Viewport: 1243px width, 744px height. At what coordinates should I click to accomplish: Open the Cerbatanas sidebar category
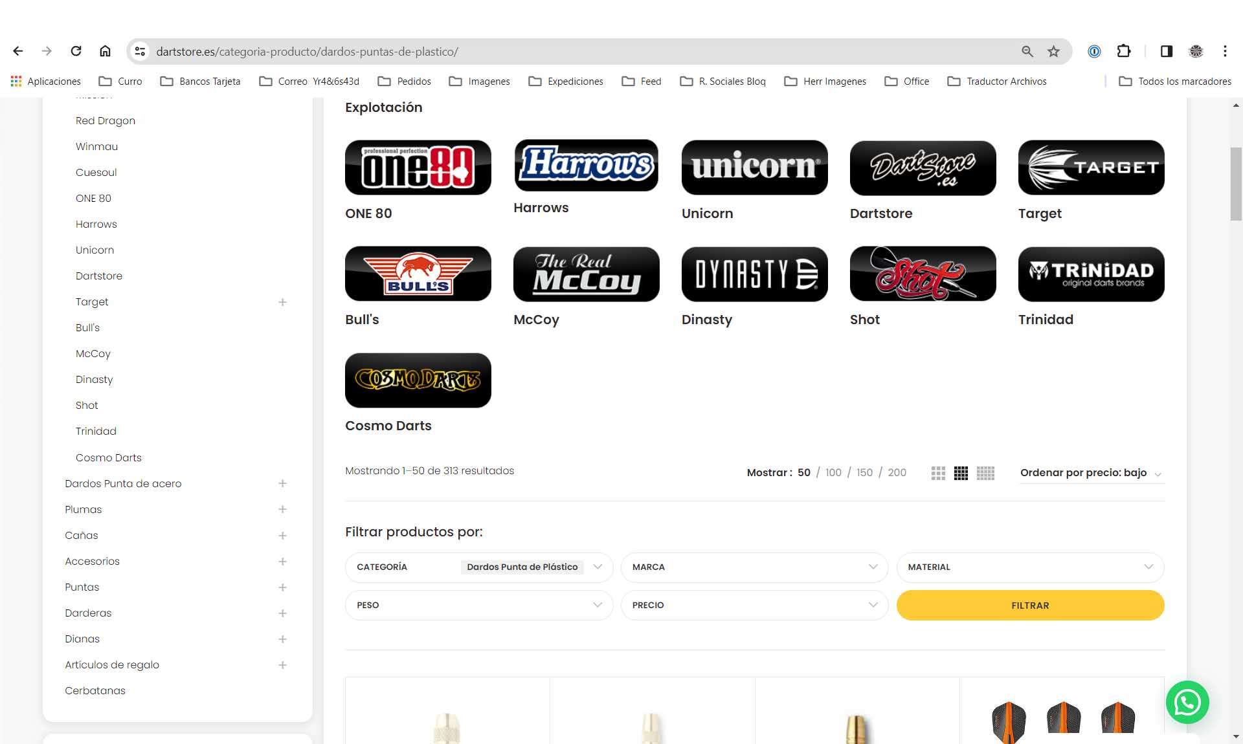tap(95, 691)
